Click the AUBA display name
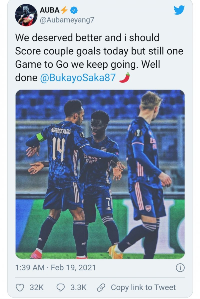Image resolution: width=200 pixels, height=299 pixels. [x=49, y=10]
